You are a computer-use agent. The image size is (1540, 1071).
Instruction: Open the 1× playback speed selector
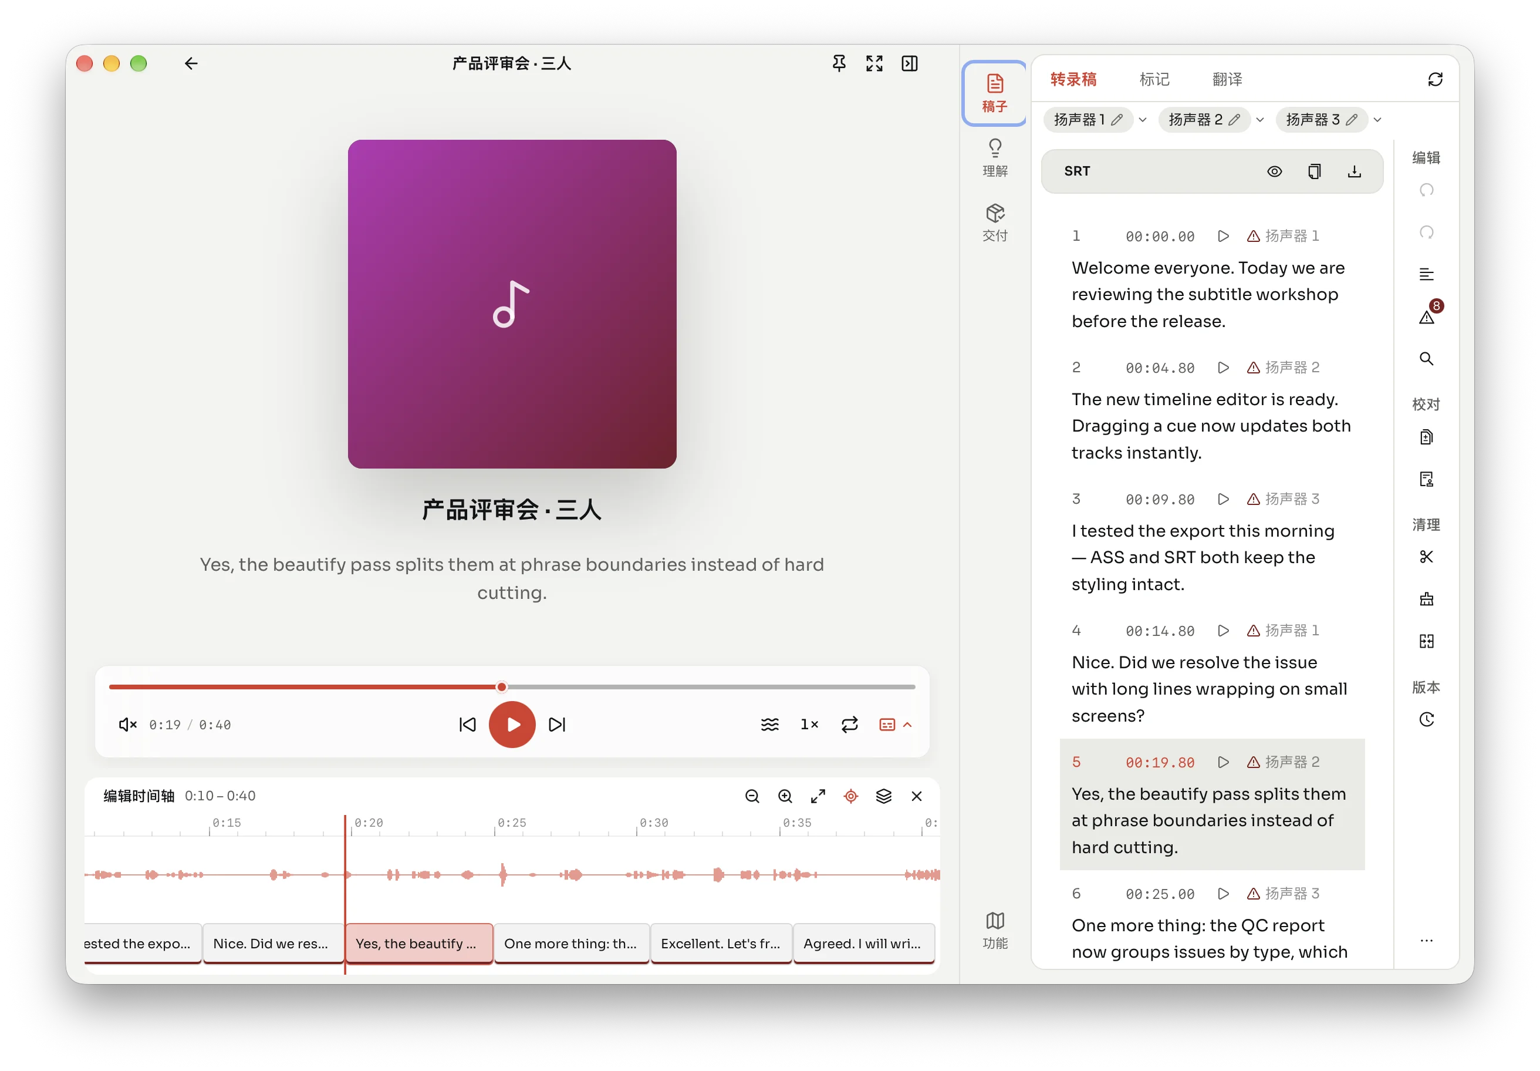point(809,725)
